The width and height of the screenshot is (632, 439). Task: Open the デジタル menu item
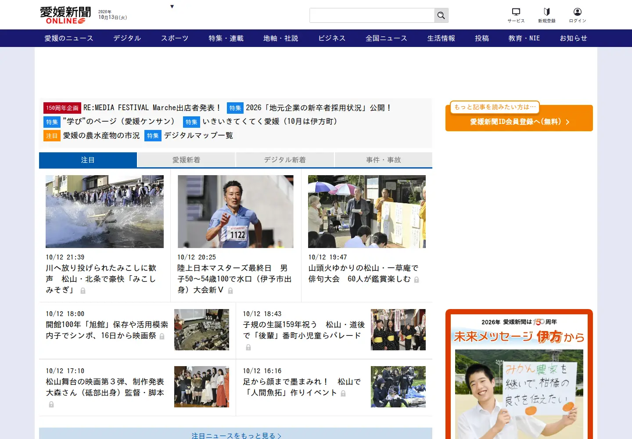click(x=127, y=38)
